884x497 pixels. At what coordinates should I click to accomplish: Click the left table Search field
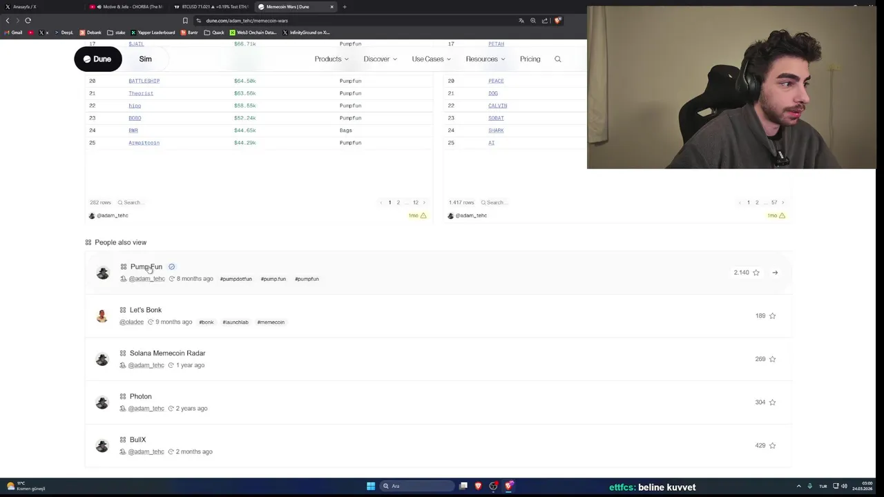pyautogui.click(x=131, y=203)
